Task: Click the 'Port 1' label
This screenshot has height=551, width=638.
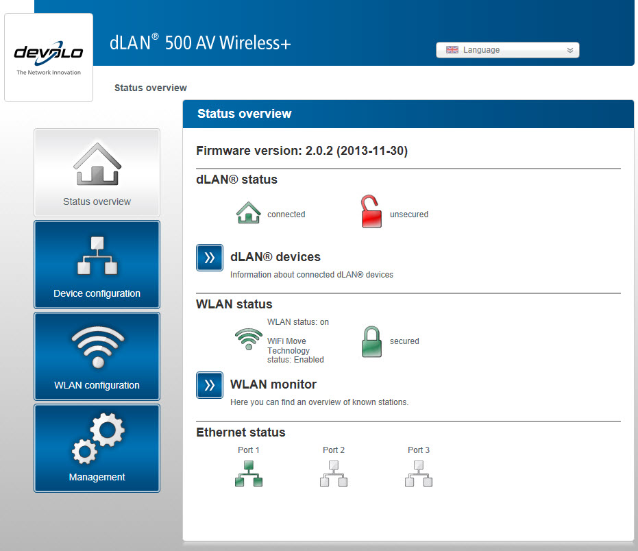Action: pyautogui.click(x=249, y=450)
